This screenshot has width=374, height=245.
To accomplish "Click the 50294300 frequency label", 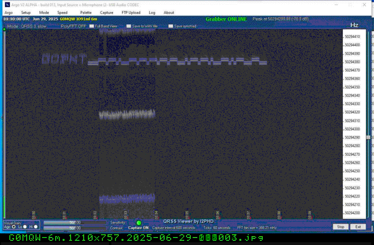I will click(352, 129).
